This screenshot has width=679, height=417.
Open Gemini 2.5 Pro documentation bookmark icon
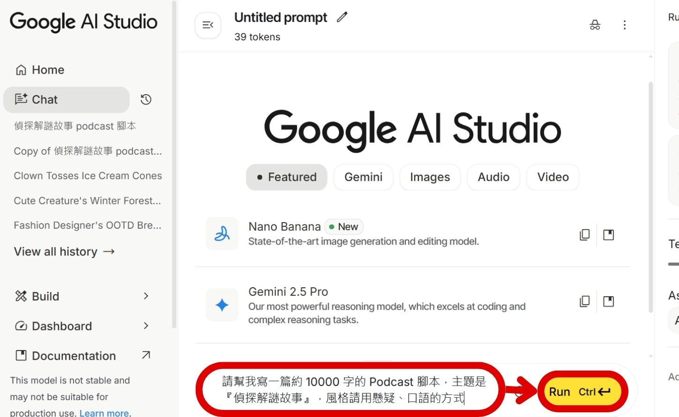coord(608,301)
